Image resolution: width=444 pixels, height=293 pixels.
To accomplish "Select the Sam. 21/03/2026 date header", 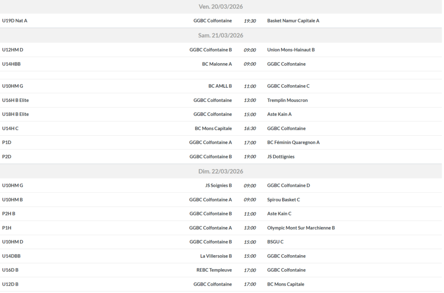I will (221, 36).
